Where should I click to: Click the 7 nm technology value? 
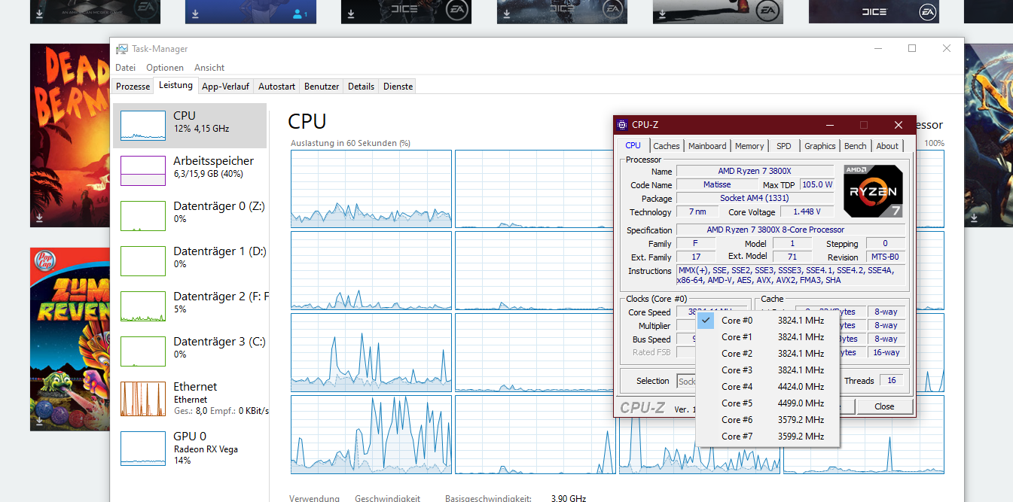point(697,212)
